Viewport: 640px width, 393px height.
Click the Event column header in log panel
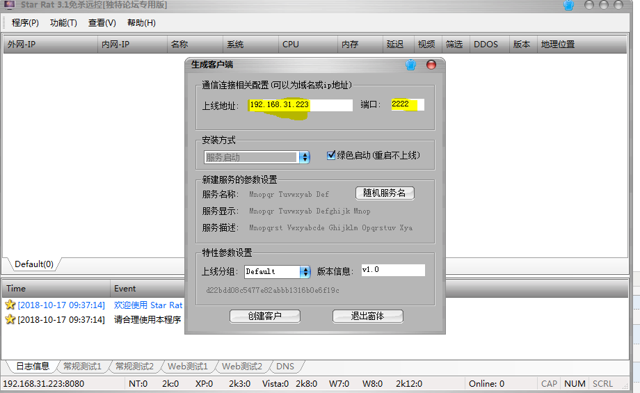[x=147, y=289]
